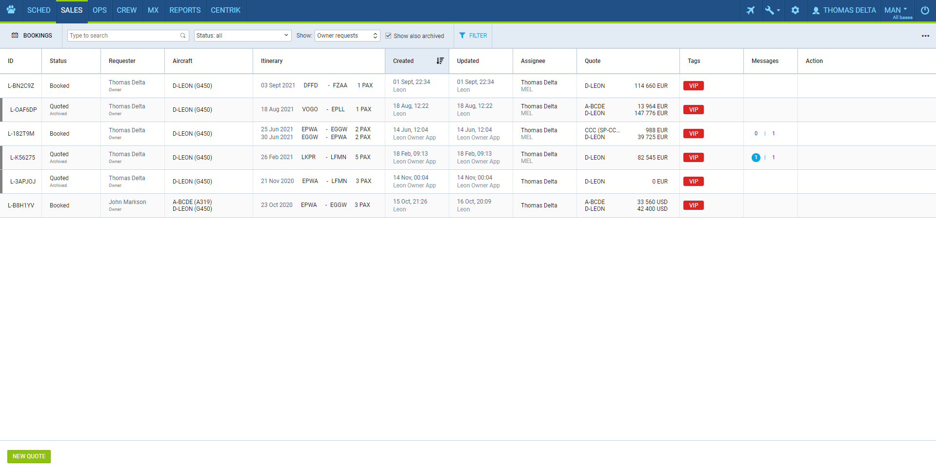Open the wrench tools menu icon

click(771, 10)
